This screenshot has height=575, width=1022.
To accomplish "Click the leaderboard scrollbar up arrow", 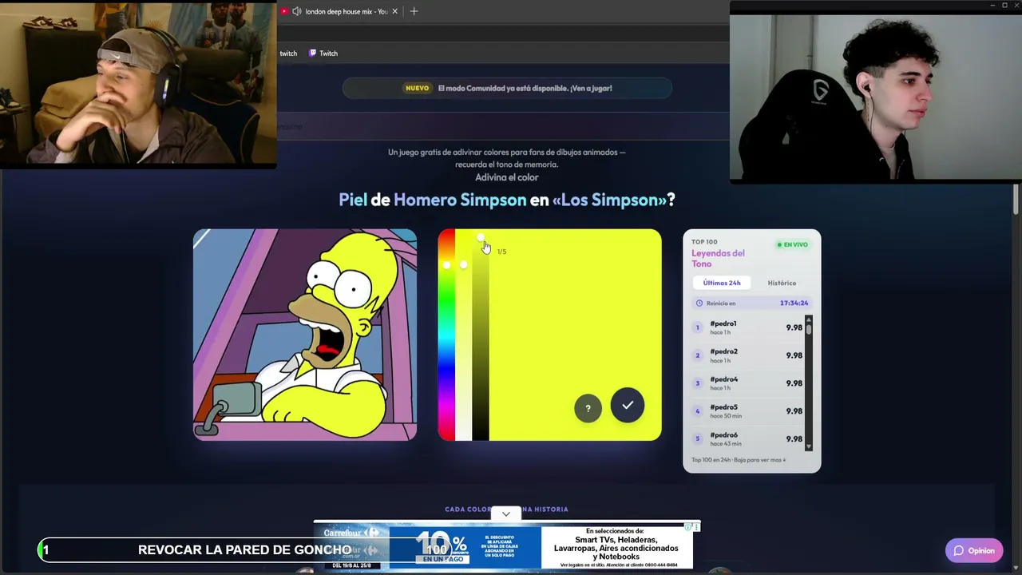I will (809, 319).
